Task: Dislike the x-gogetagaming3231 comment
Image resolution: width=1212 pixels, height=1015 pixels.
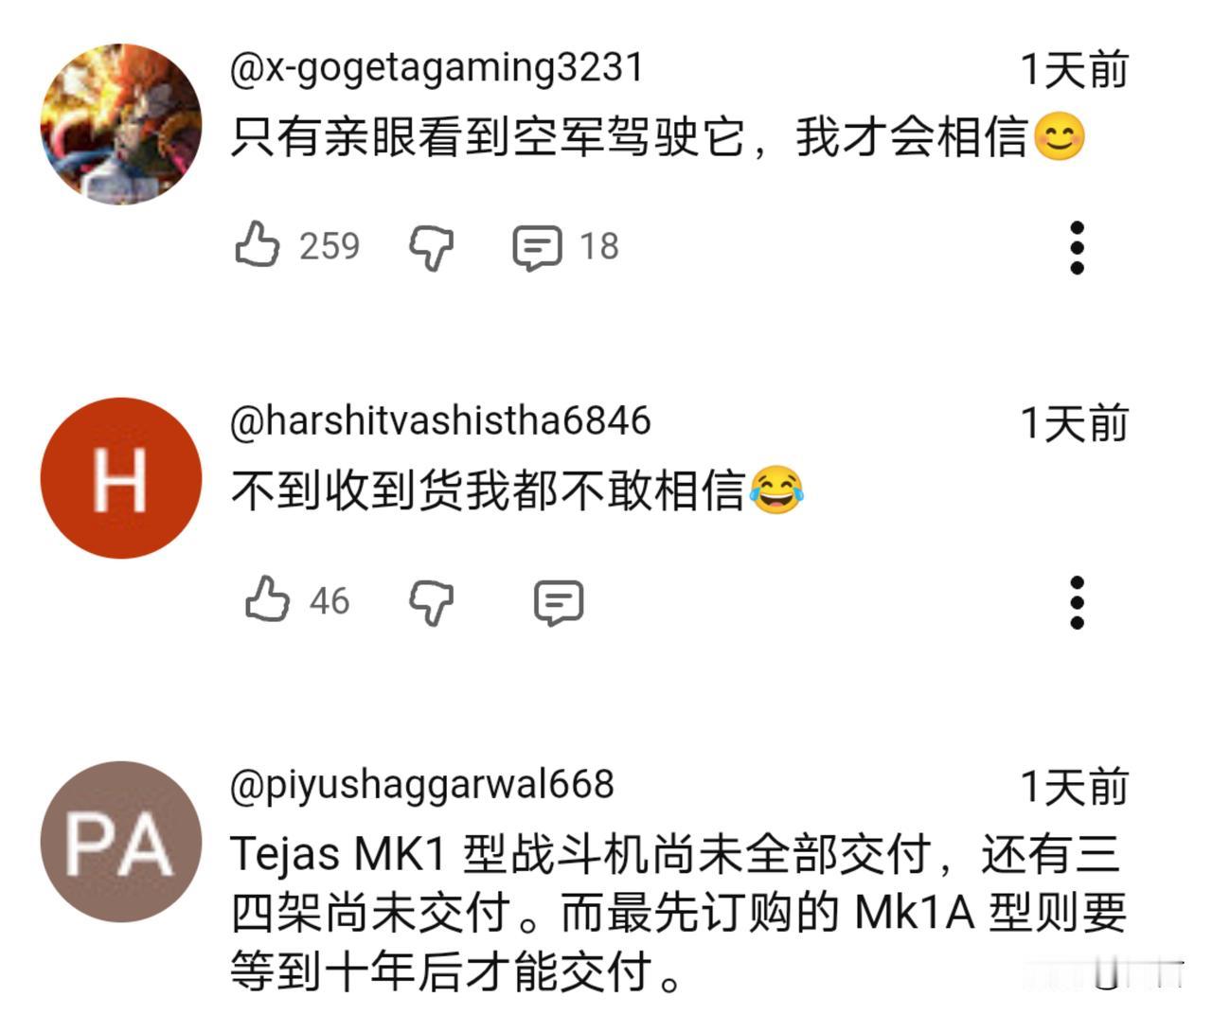Action: point(431,247)
